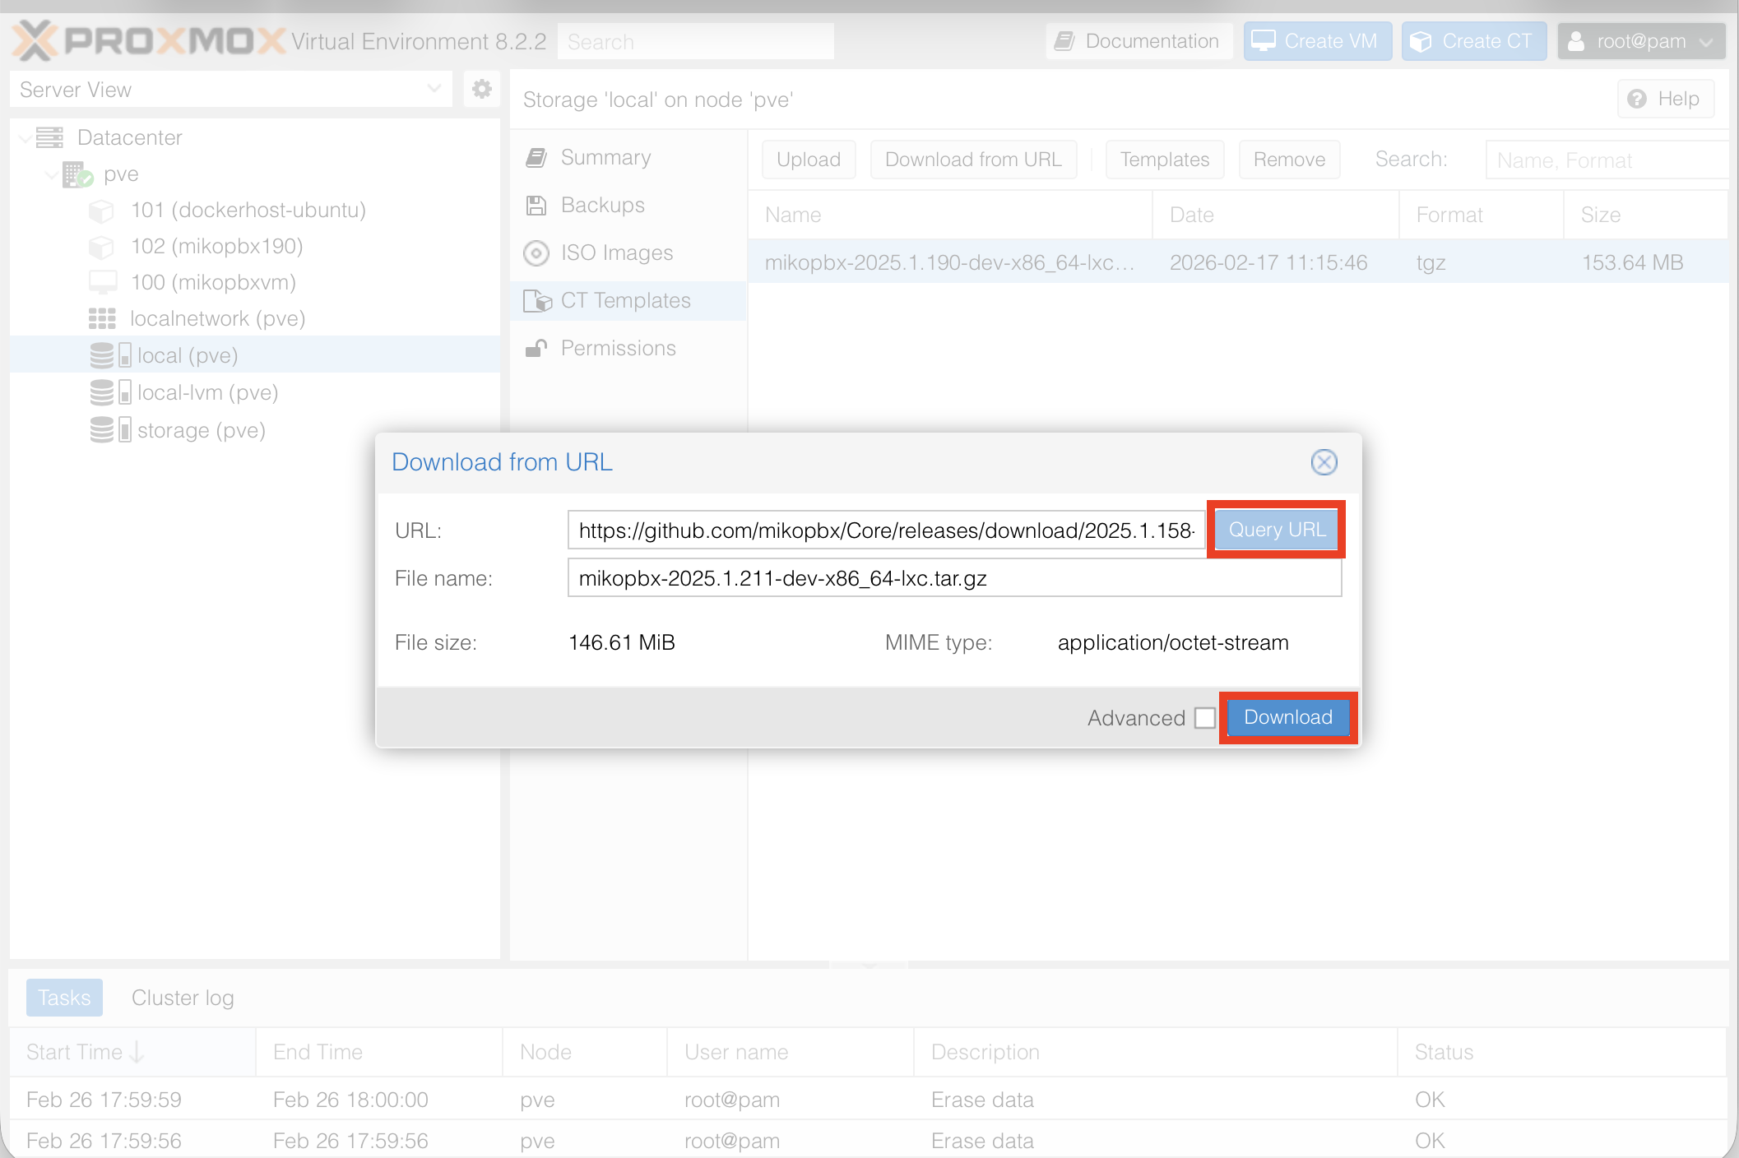
Task: Select container icon for 101 dockerhost-ubuntu
Action: click(101, 211)
